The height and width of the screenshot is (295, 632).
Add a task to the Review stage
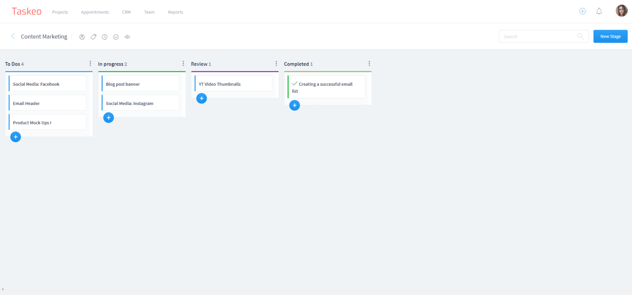pyautogui.click(x=201, y=98)
